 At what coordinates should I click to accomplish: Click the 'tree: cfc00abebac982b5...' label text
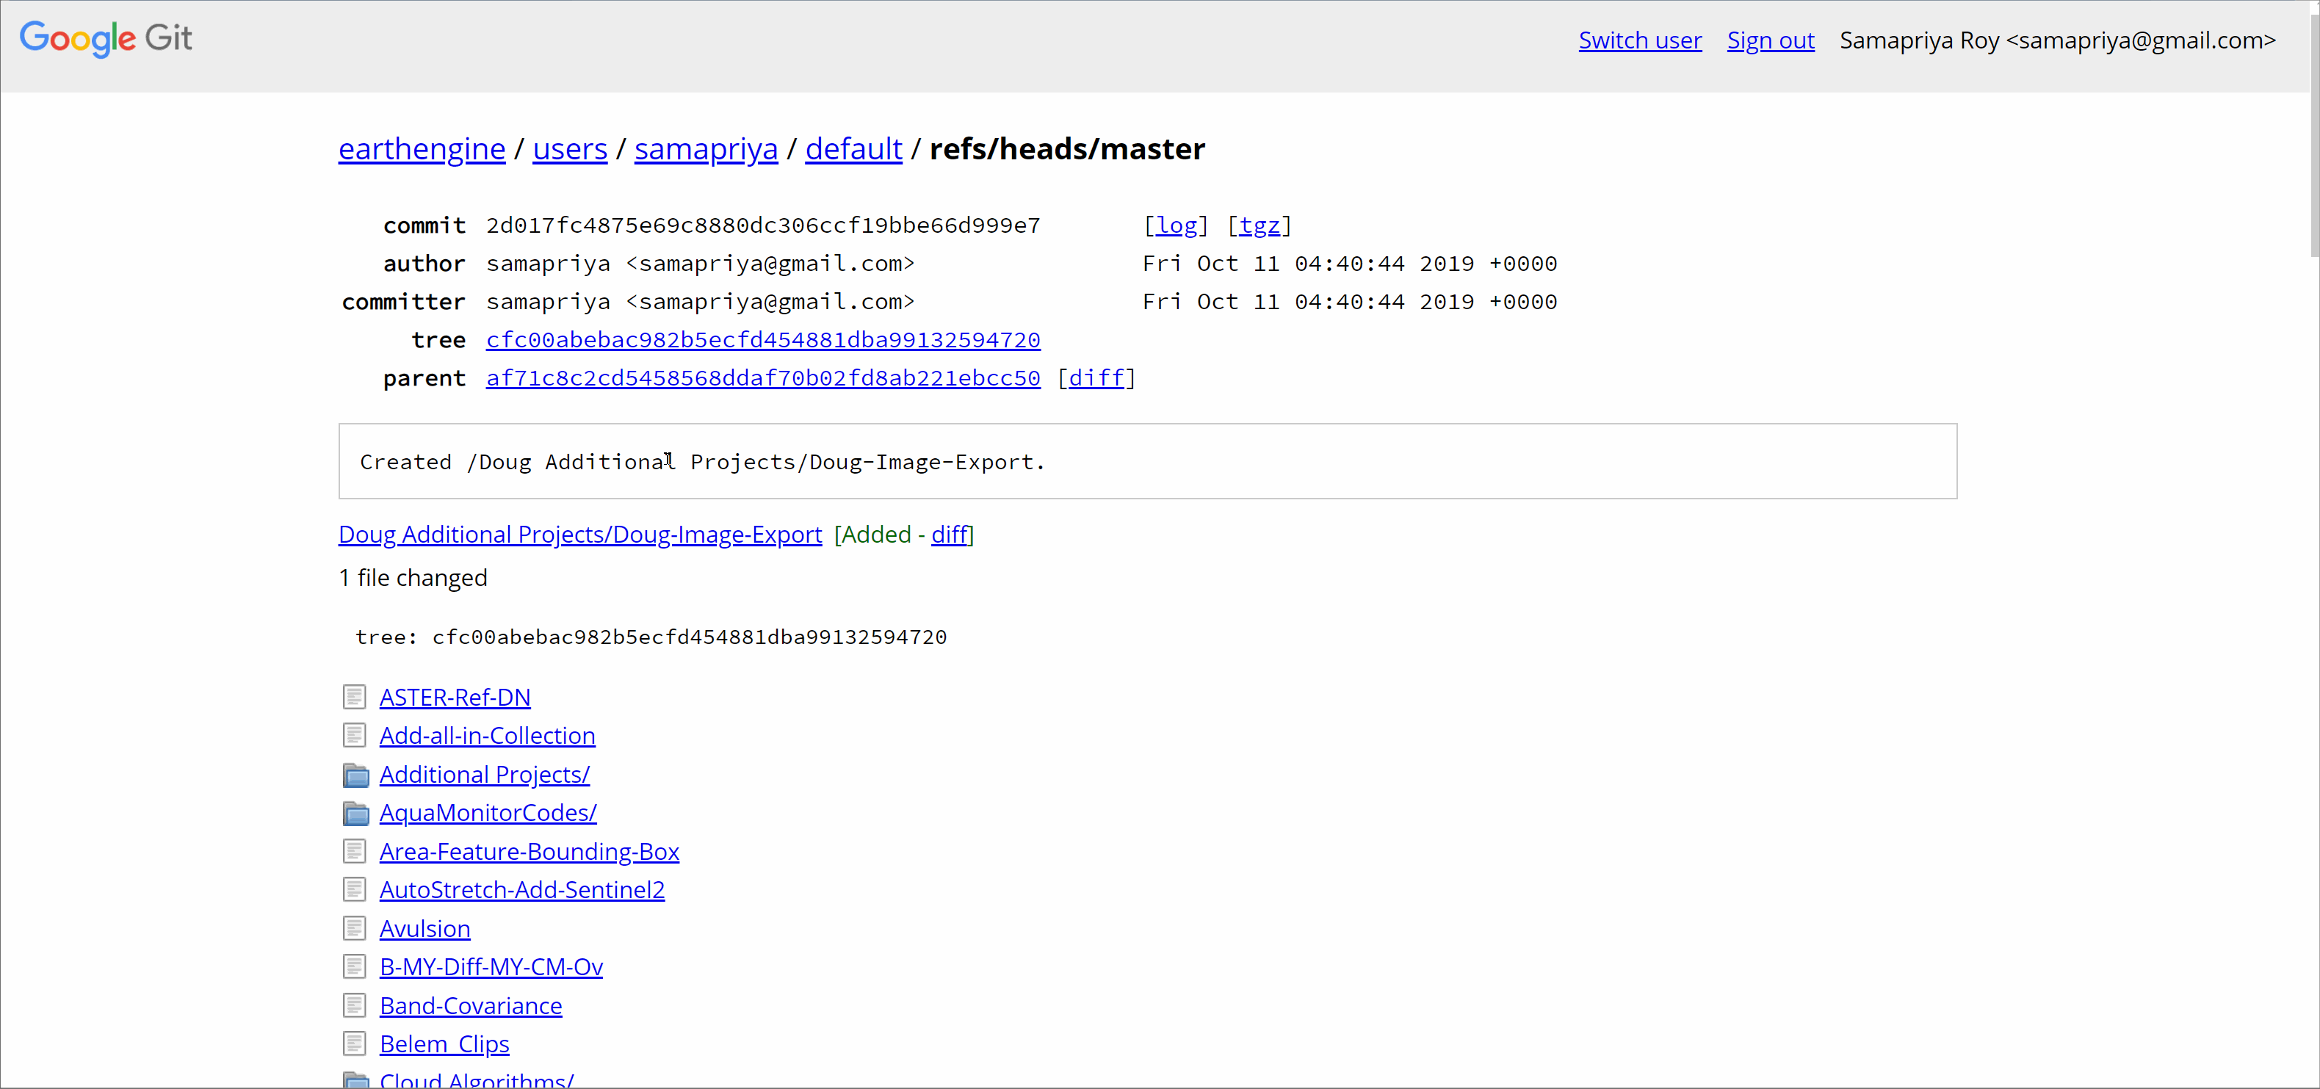click(651, 637)
